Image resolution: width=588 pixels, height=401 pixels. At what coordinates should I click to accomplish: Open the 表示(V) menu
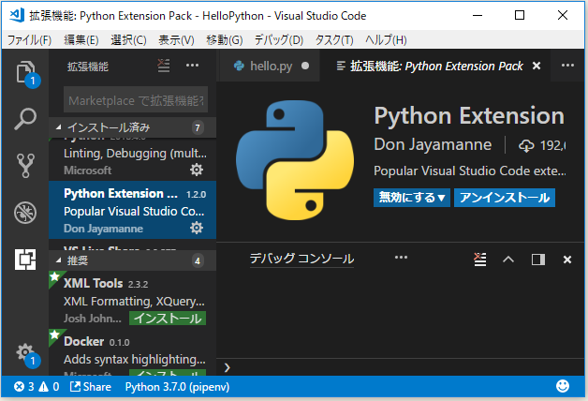176,39
